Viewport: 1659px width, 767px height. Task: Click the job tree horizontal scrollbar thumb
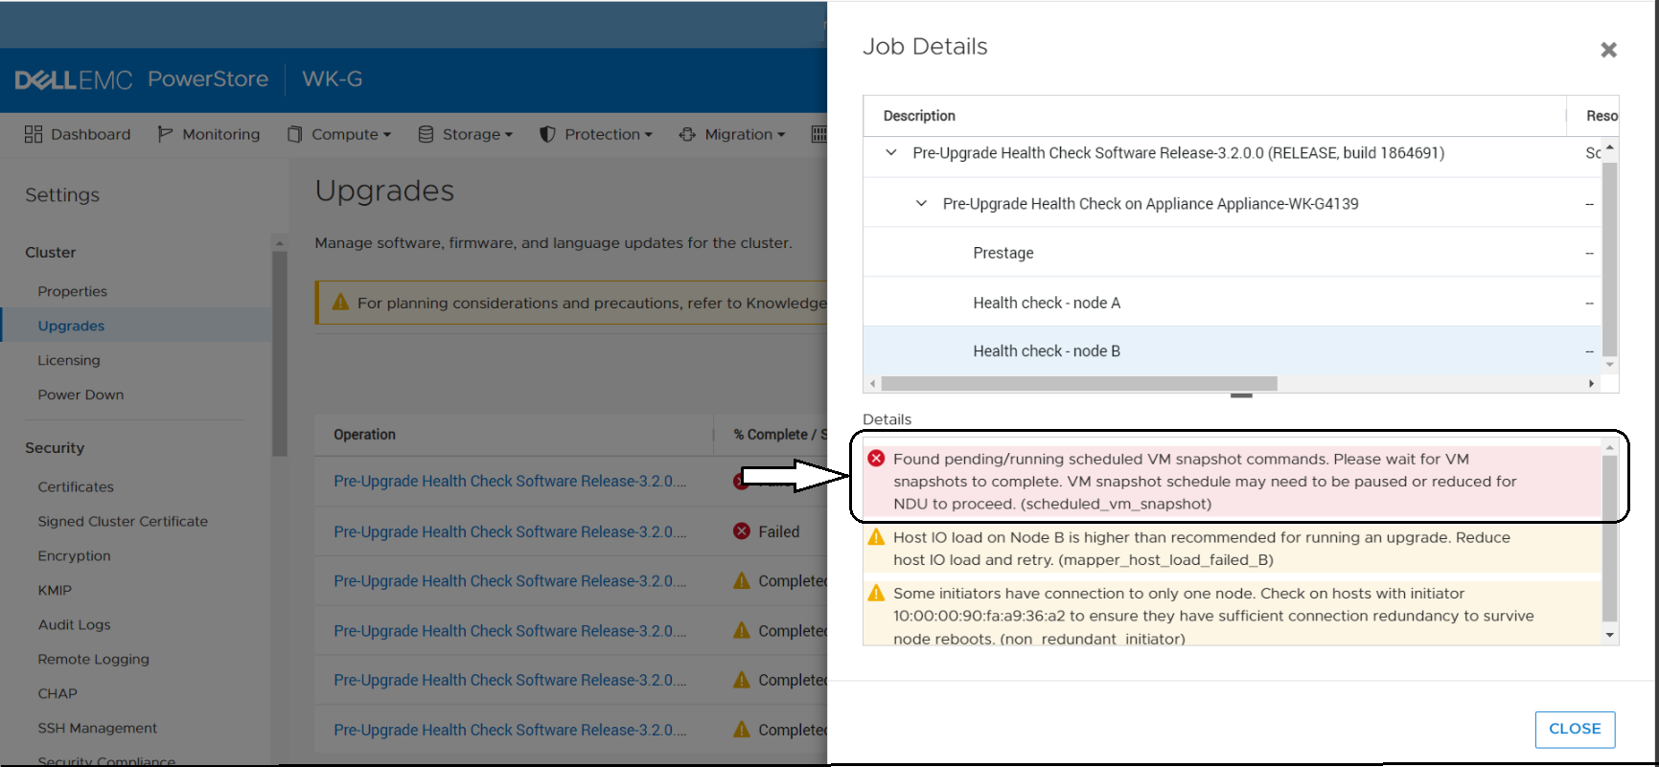1079,384
